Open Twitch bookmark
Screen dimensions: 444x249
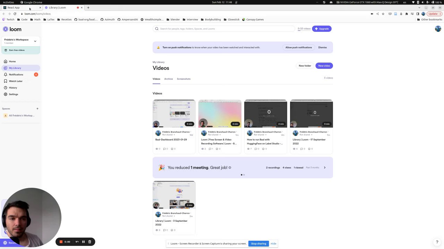click(x=8, y=20)
